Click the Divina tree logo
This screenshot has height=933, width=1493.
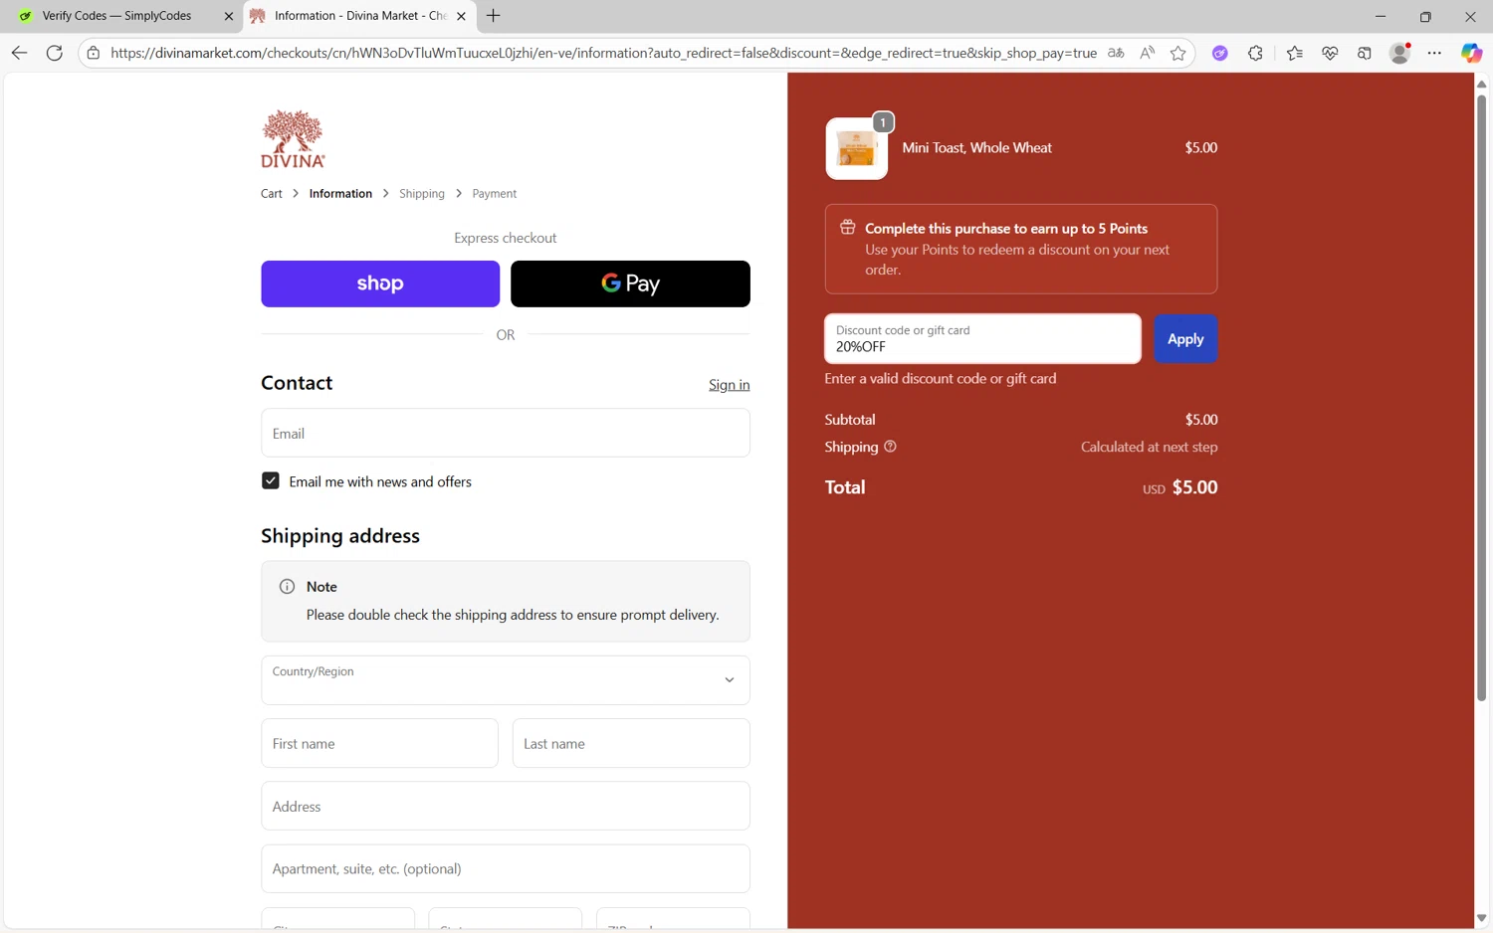pos(293,138)
